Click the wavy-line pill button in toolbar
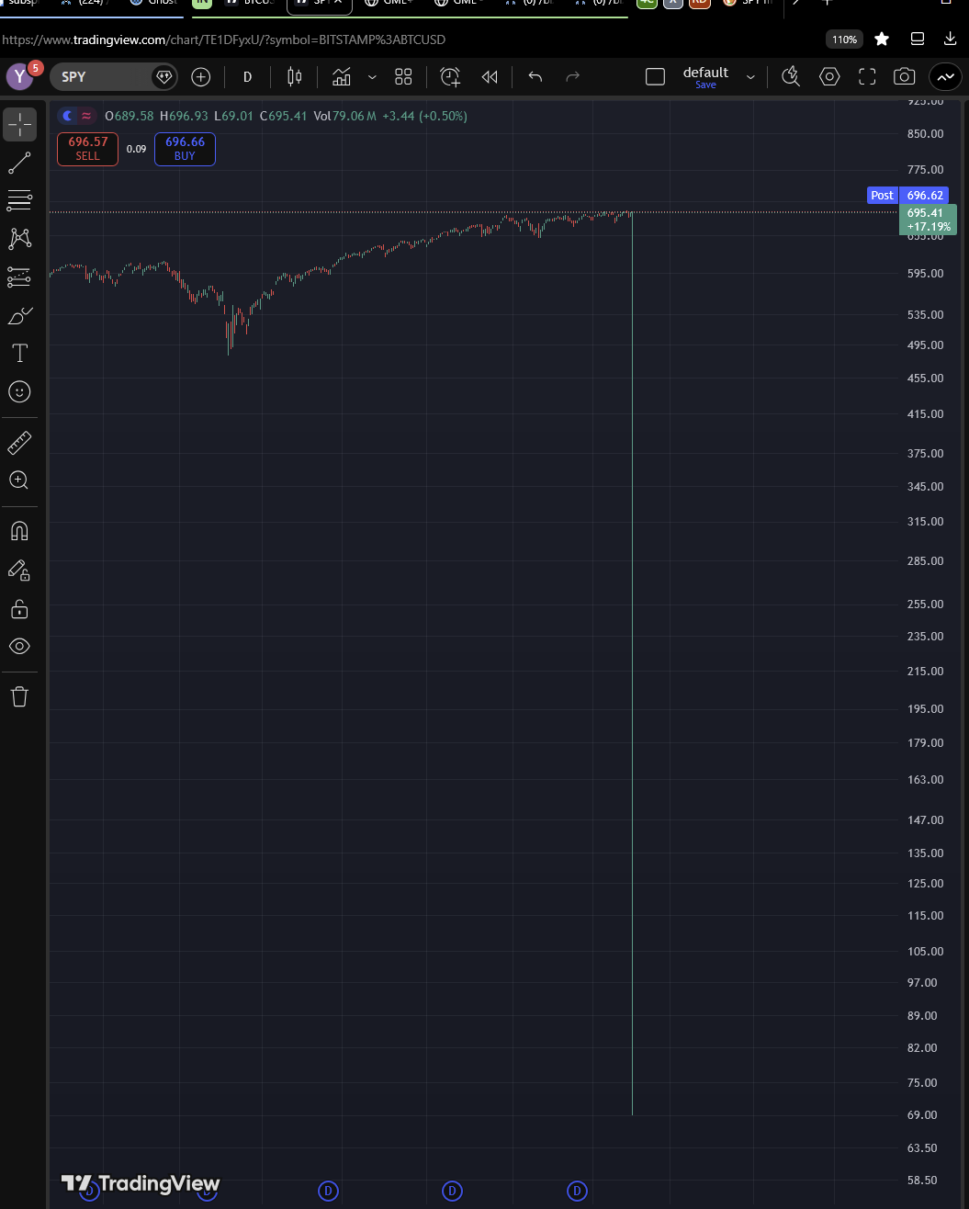Viewport: 969px width, 1209px height. (945, 77)
